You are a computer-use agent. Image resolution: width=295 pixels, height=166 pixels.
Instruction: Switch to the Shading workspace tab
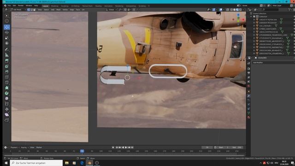coord(98,6)
